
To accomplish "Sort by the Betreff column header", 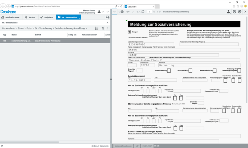I will point(38,35).
